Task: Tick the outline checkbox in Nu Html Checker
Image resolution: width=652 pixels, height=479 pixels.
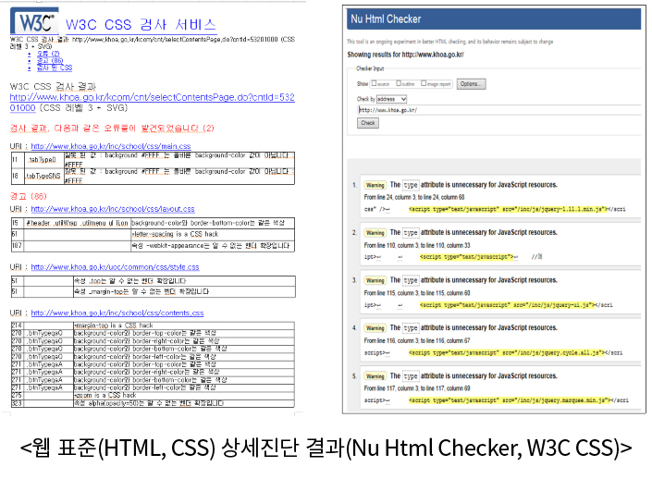Action: click(x=399, y=83)
